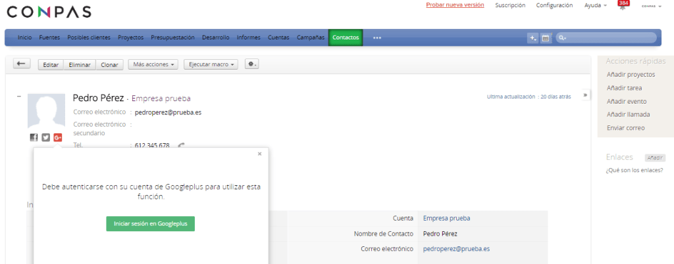Open the Desarrollo tab
The height and width of the screenshot is (264, 674).
point(216,37)
